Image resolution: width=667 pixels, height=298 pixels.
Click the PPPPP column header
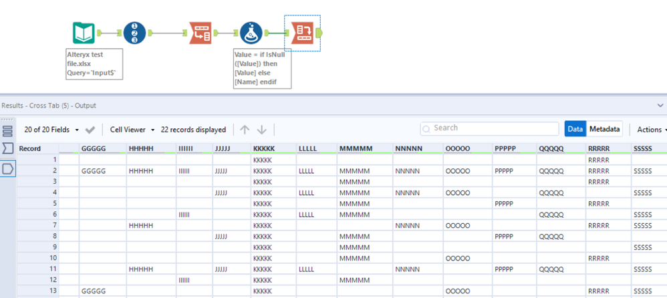(x=515, y=148)
